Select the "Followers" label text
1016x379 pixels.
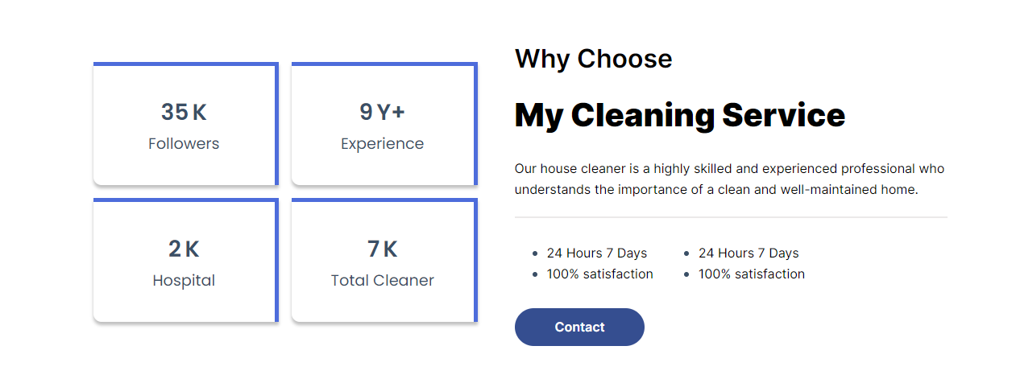[x=184, y=144]
